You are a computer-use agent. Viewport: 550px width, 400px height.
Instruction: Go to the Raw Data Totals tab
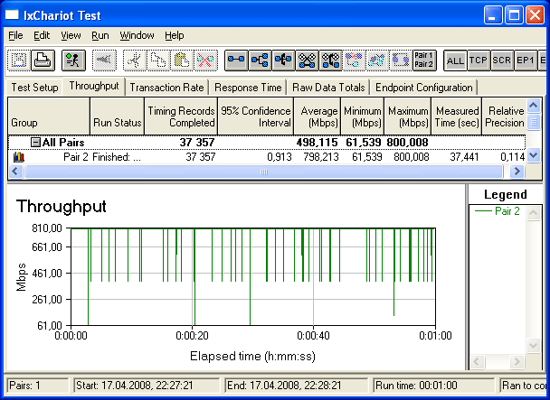(x=328, y=88)
